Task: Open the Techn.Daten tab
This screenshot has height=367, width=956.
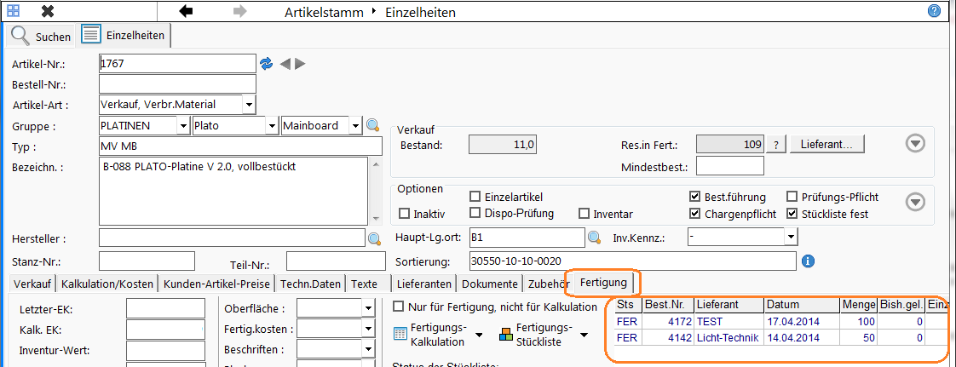Action: pos(310,284)
